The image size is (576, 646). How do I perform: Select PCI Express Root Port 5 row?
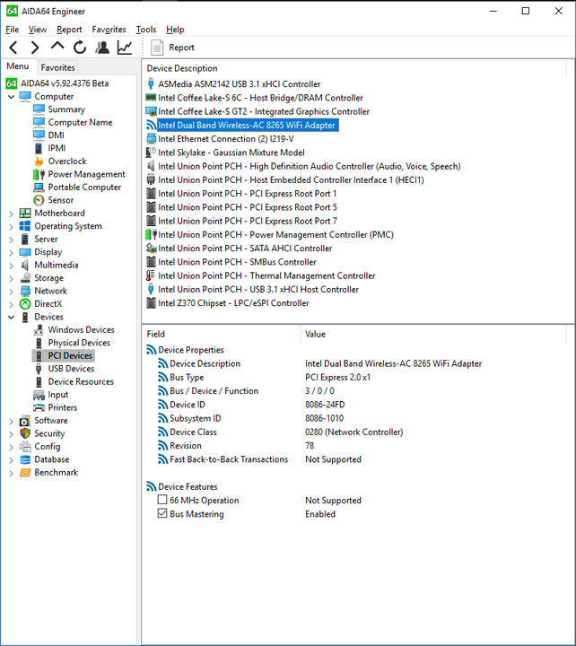(x=248, y=207)
